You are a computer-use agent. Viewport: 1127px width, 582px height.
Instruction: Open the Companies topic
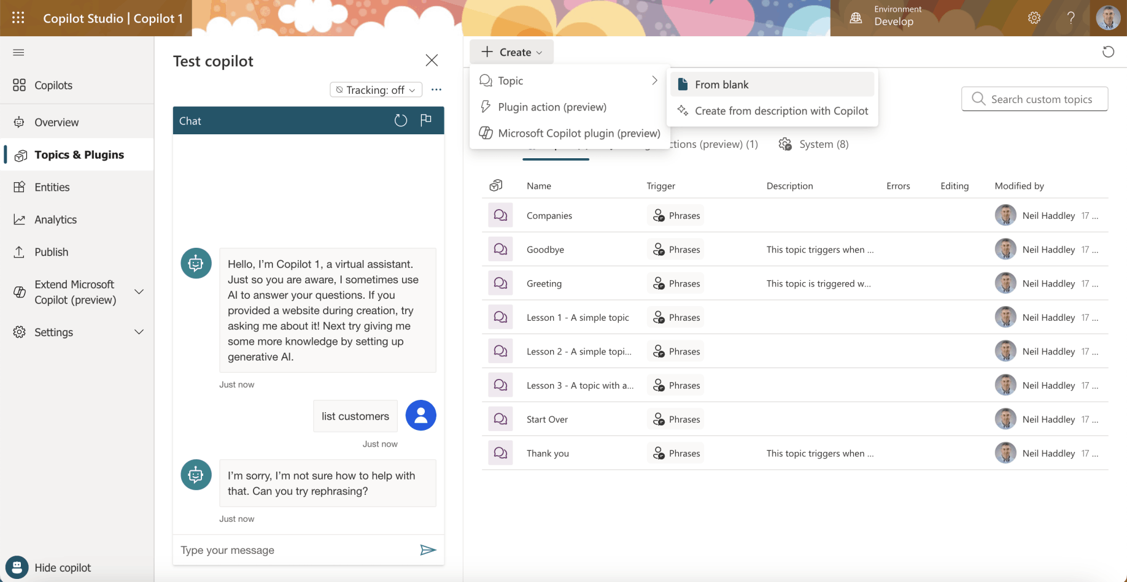pyautogui.click(x=549, y=215)
